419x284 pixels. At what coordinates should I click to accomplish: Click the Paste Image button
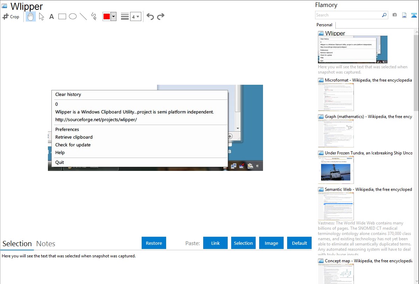[271, 243]
